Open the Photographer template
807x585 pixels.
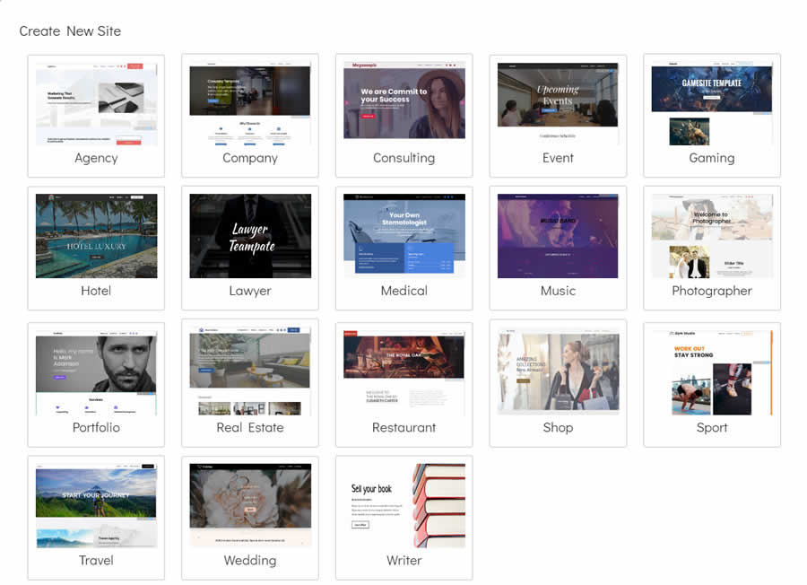pyautogui.click(x=712, y=236)
